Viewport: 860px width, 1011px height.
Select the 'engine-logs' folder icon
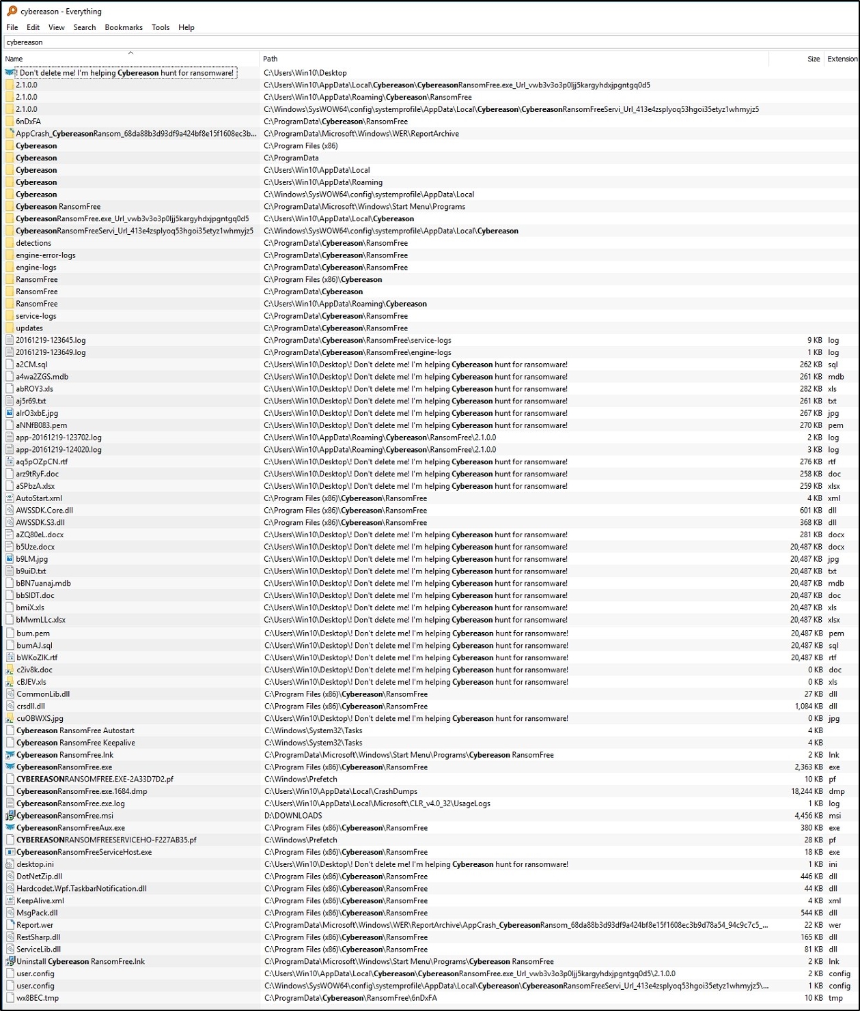point(10,268)
